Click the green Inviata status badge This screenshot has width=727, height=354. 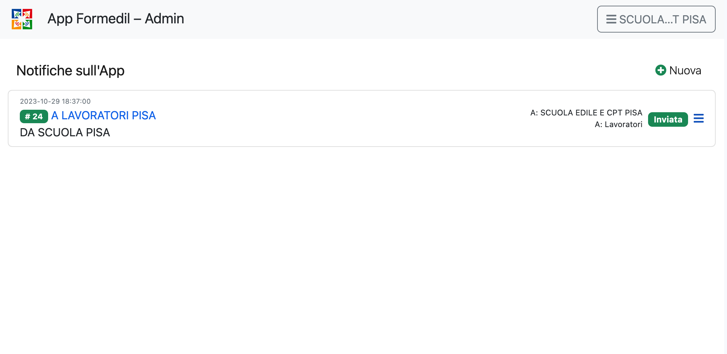click(668, 119)
